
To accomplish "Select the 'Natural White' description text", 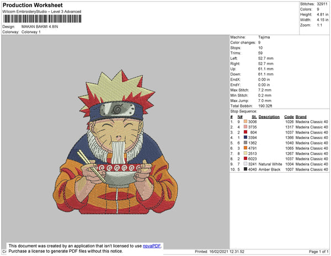I will click(270, 164).
